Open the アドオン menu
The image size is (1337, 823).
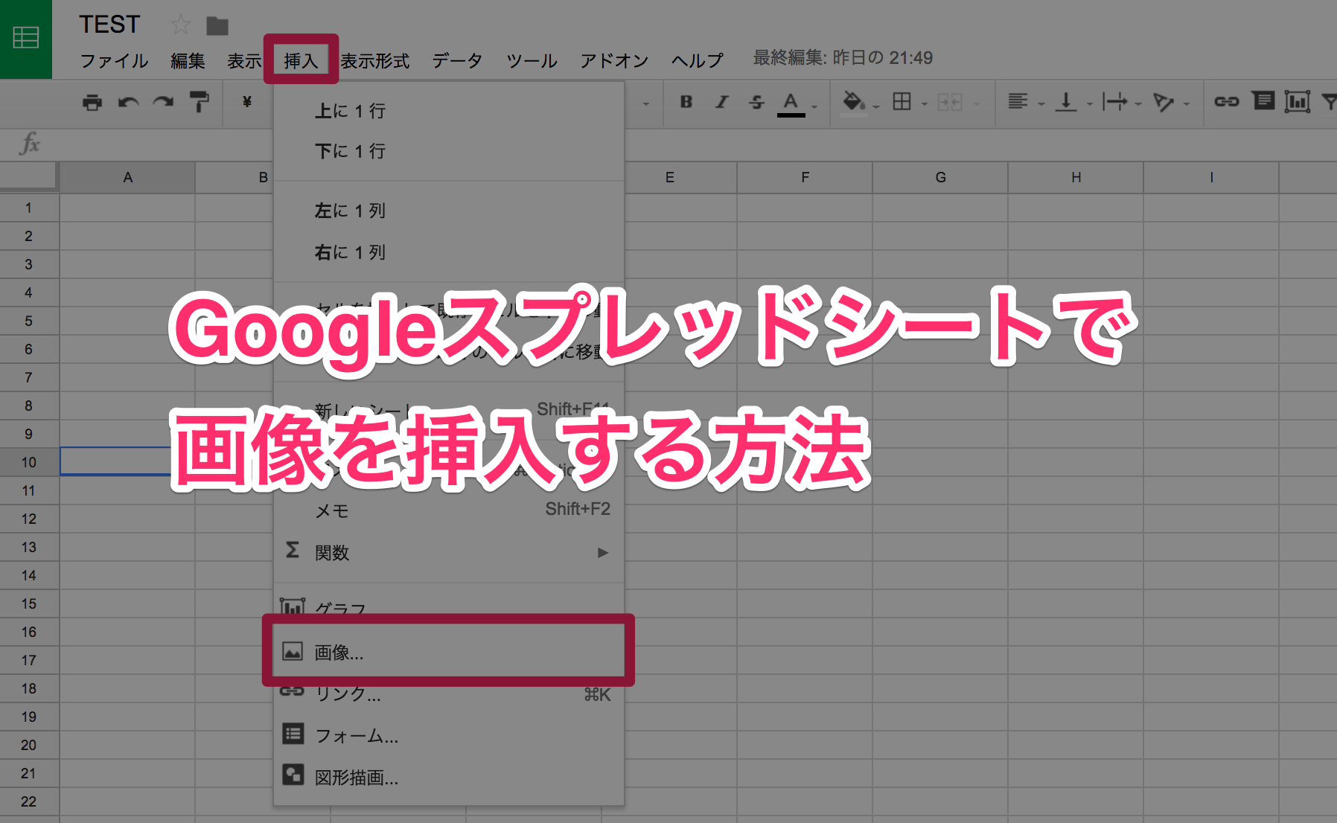614,60
